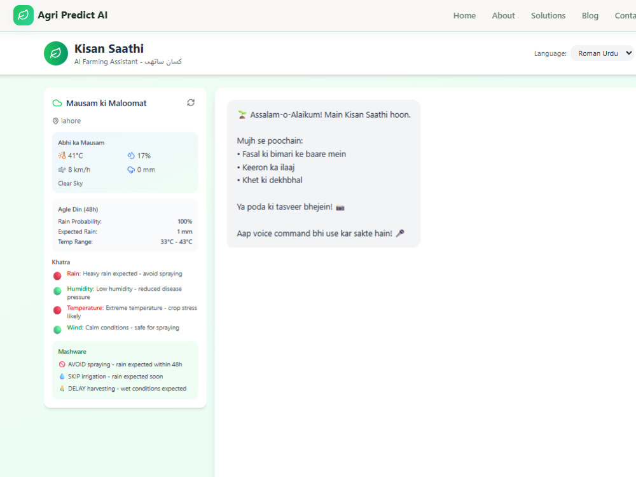Click the Agle Din (48h) heading
Screen dimensions: 636x477
[x=78, y=209]
